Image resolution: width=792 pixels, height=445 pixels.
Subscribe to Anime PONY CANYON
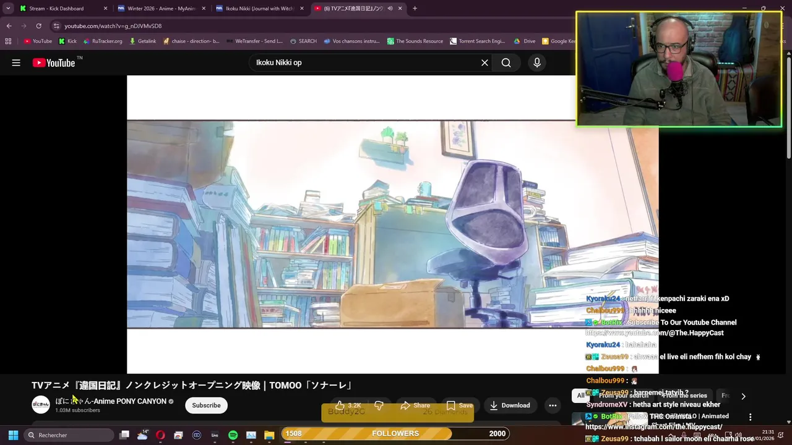(x=206, y=405)
